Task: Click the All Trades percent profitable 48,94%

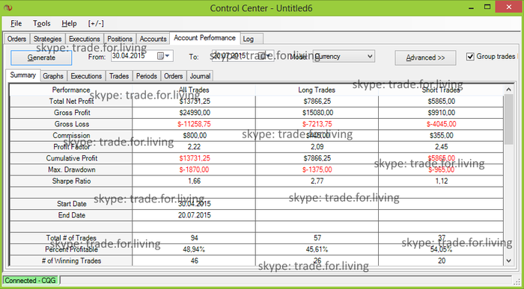Action: point(194,249)
